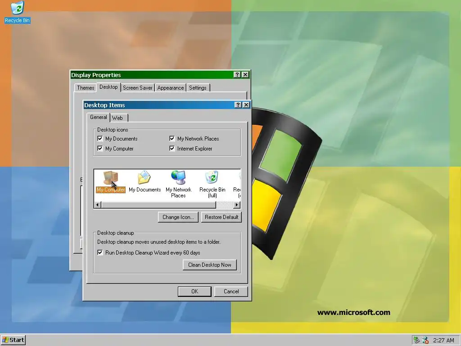Open the Appearance tab
The height and width of the screenshot is (346, 461).
tap(171, 88)
